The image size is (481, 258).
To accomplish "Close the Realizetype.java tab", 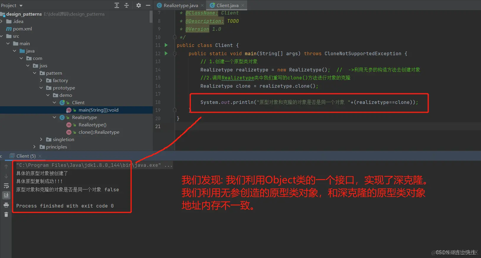I will (202, 5).
